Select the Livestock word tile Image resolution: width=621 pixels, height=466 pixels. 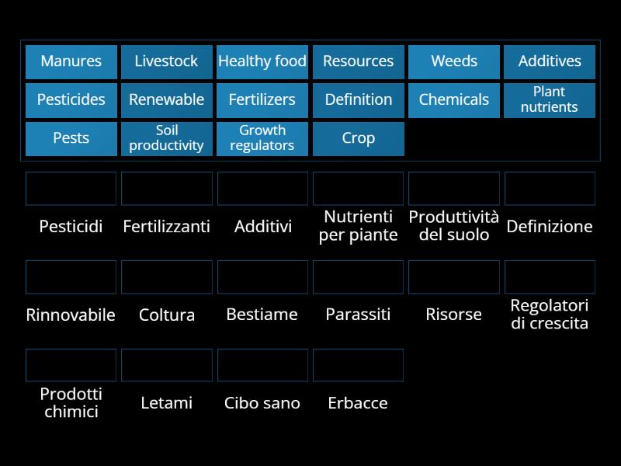pyautogui.click(x=166, y=61)
